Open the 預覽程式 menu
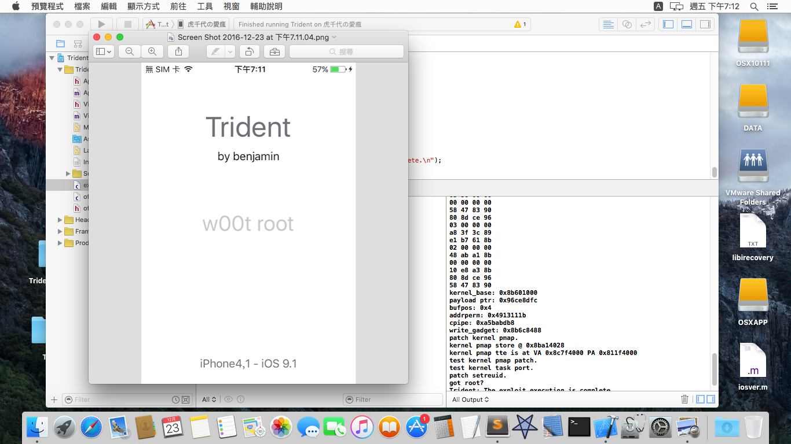The height and width of the screenshot is (444, 791). pyautogui.click(x=47, y=6)
